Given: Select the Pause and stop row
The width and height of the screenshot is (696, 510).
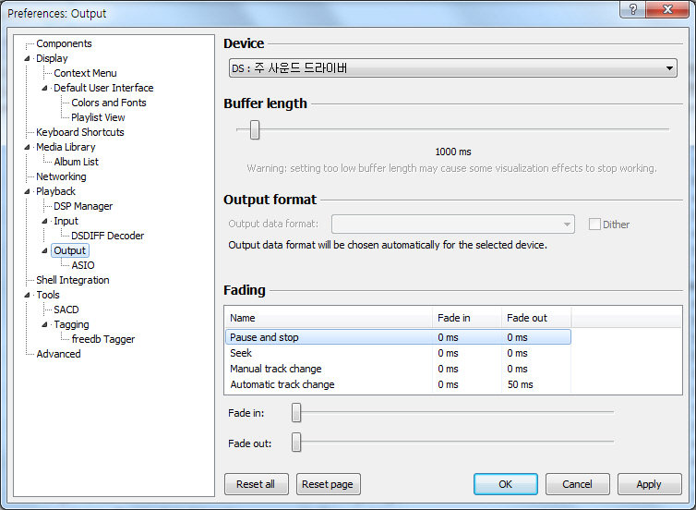Looking at the screenshot, I should click(x=398, y=337).
